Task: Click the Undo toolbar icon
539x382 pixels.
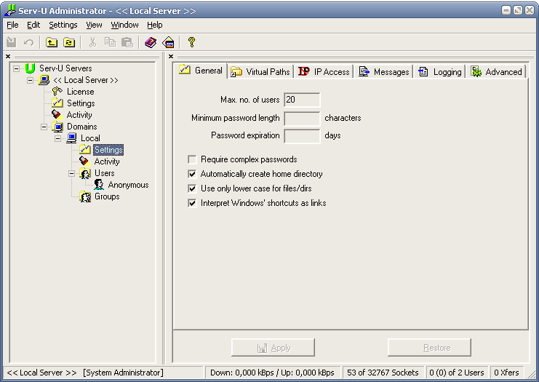Action: tap(28, 42)
